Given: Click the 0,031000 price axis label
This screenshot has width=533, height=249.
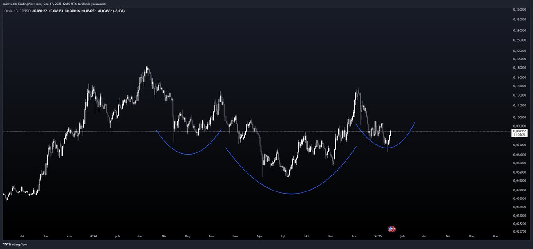Looking at the screenshot, I should tap(519, 216).
